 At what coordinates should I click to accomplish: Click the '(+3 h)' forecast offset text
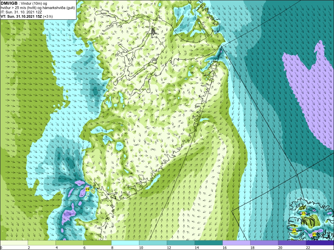click(x=48, y=16)
